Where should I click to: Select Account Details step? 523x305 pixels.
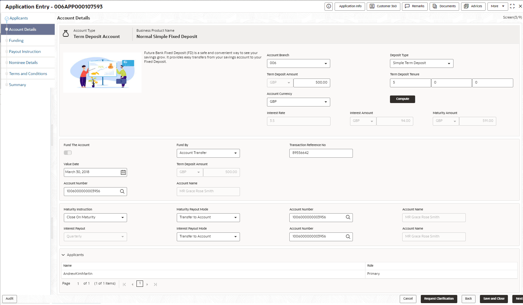tap(28, 30)
